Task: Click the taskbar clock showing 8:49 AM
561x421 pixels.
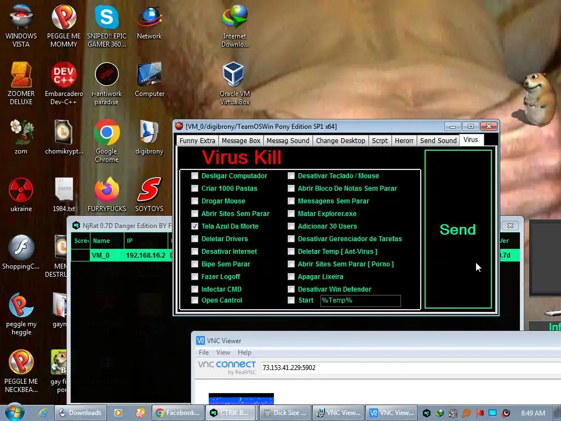Action: click(533, 413)
